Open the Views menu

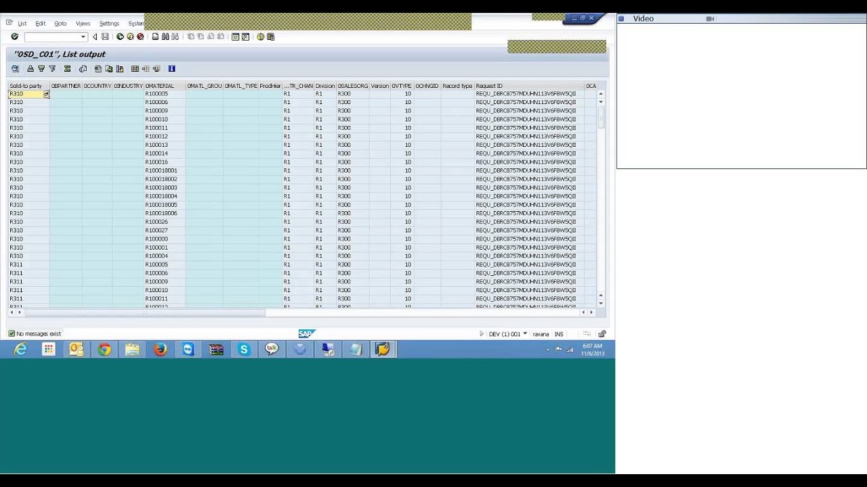83,23
